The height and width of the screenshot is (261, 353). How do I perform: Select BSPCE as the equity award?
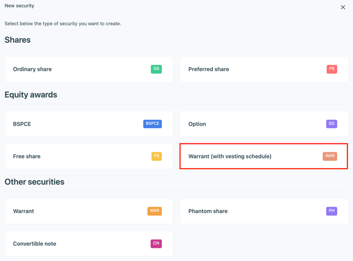tap(74, 124)
